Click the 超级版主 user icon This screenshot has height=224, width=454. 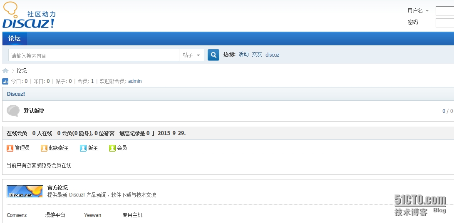point(44,148)
